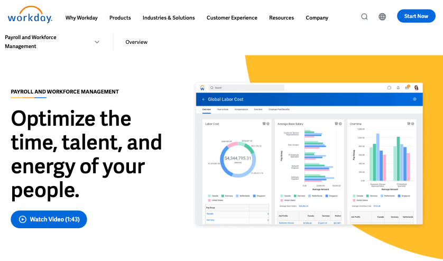Click the user profile avatar photo

416,88
